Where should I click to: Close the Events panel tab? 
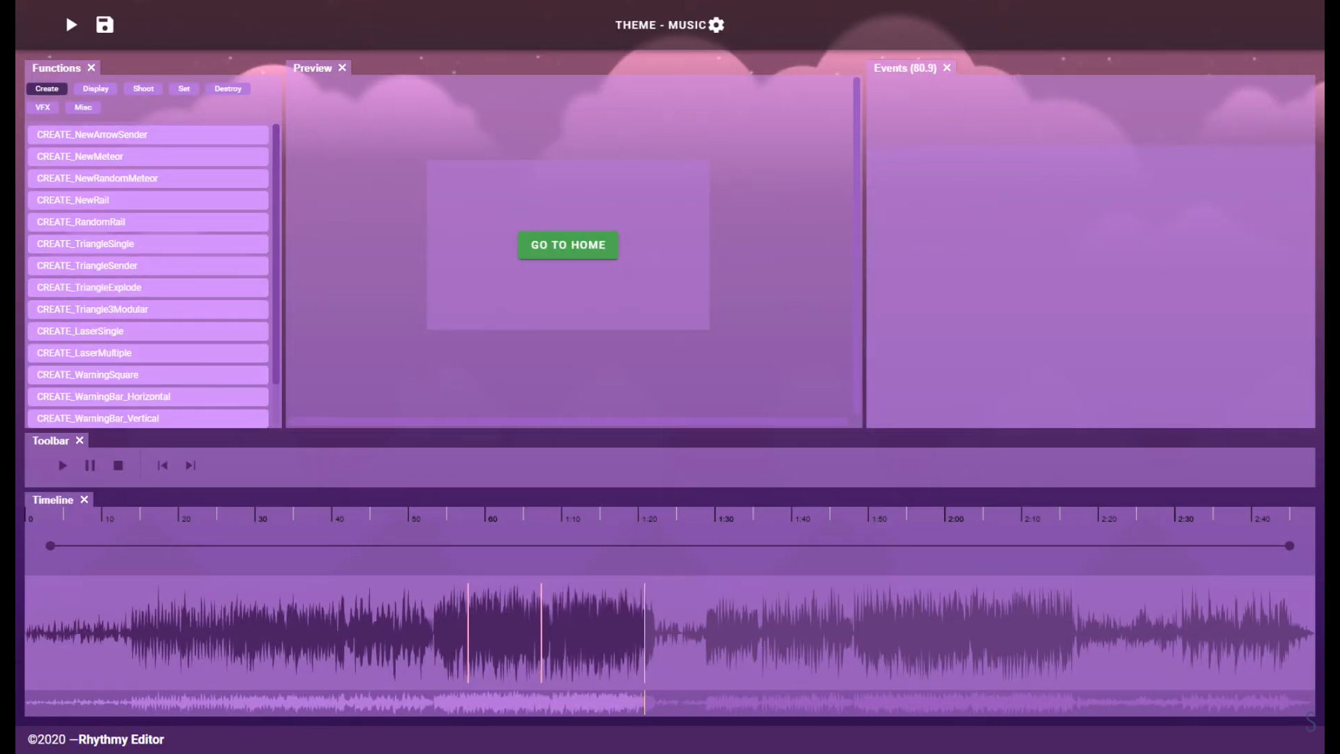coord(947,68)
